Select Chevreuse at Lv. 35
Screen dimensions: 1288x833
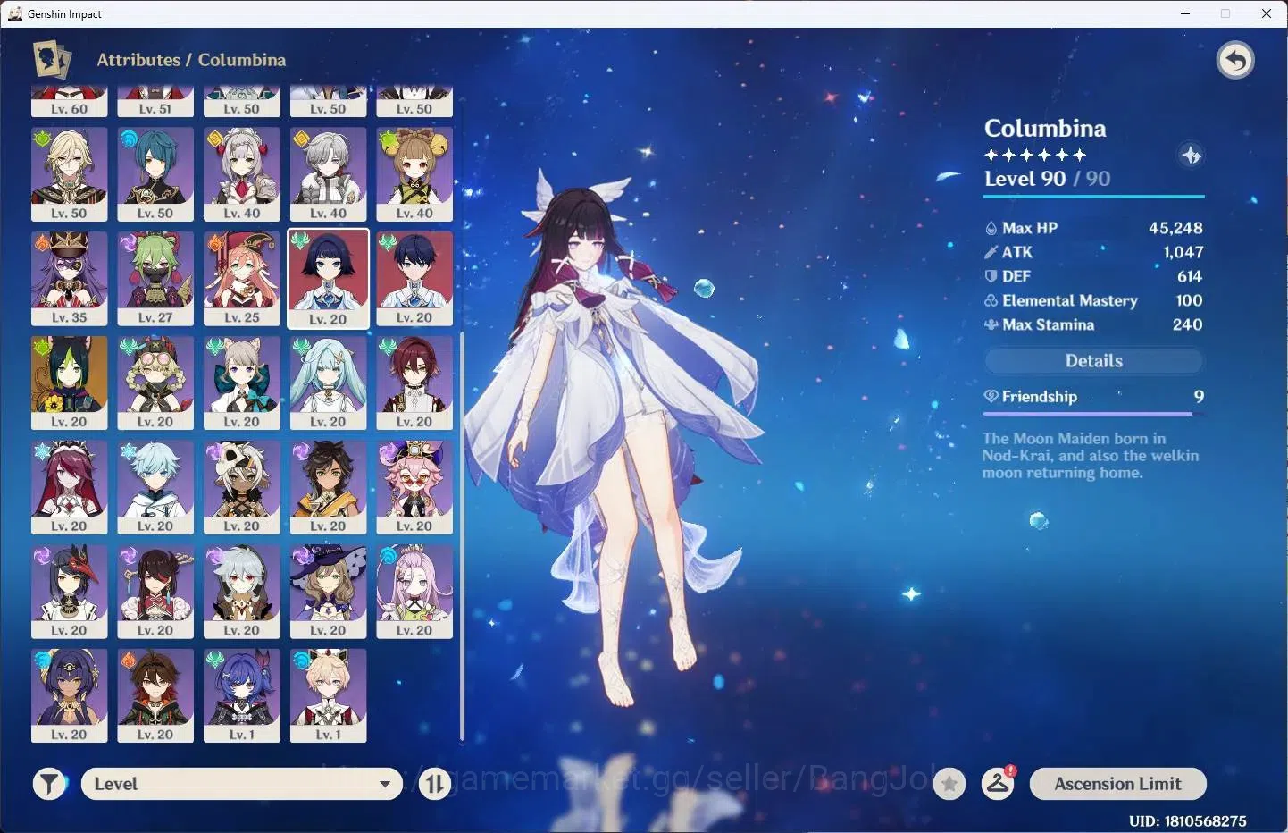(x=70, y=279)
